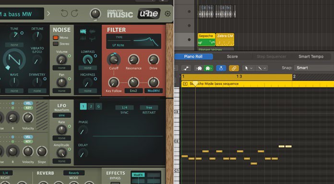Screen dimensions: 334x184
Task: Enable Stereo noise mode
Action: click(x=56, y=44)
